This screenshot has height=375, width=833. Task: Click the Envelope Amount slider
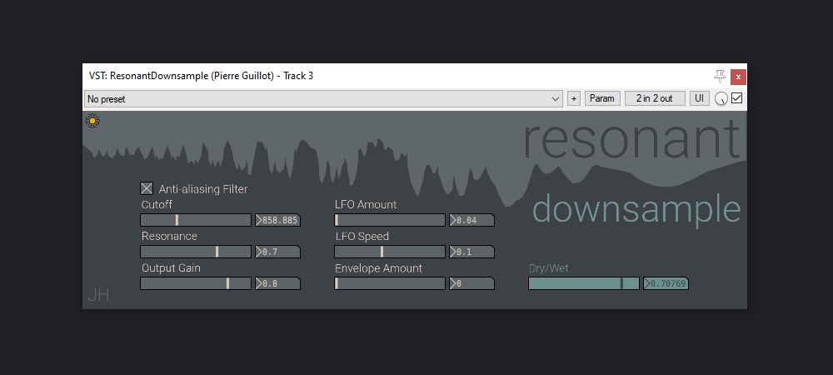(390, 283)
